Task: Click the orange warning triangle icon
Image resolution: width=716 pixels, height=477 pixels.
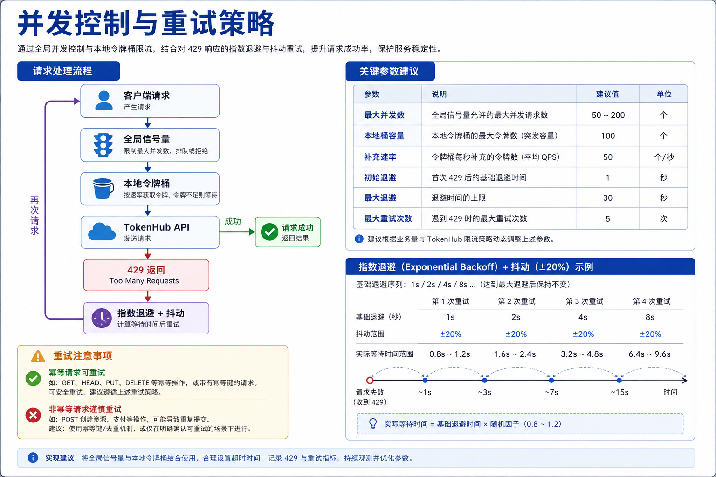Action: point(38,356)
